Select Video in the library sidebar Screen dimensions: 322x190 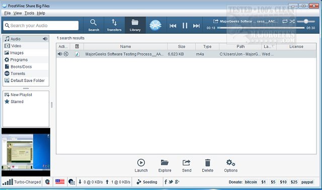26,46
